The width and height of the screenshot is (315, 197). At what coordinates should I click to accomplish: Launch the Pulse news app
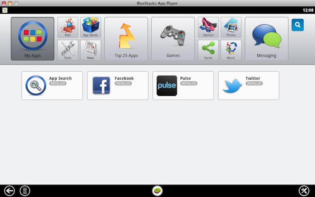[183, 85]
